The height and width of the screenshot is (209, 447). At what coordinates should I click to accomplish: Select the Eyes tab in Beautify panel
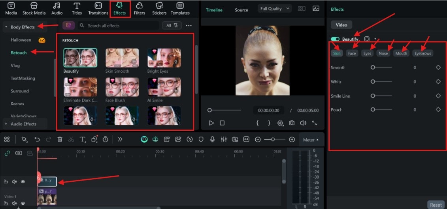pos(367,53)
